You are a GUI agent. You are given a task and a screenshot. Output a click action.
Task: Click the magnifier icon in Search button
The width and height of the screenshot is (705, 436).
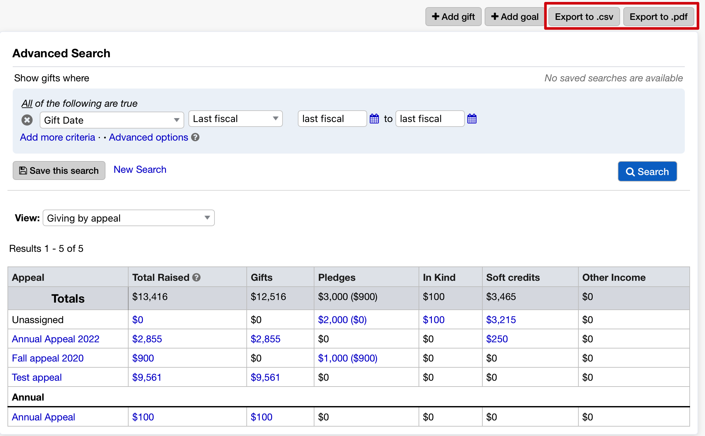630,171
